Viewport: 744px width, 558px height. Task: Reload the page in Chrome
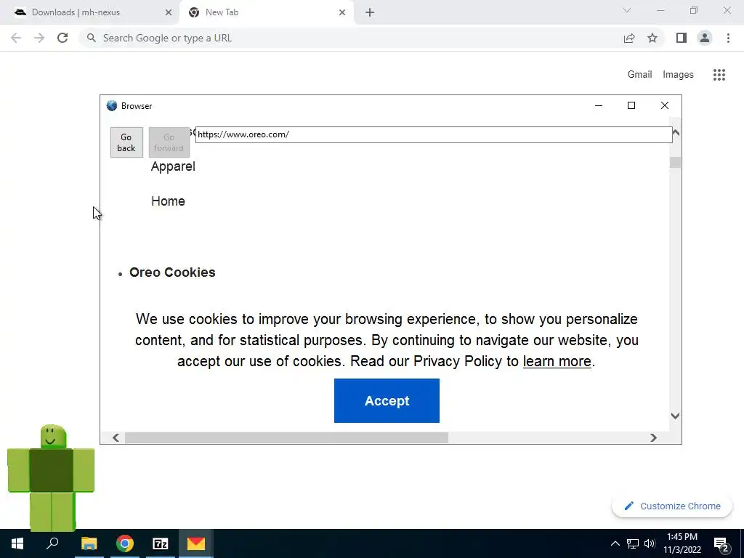(x=62, y=38)
